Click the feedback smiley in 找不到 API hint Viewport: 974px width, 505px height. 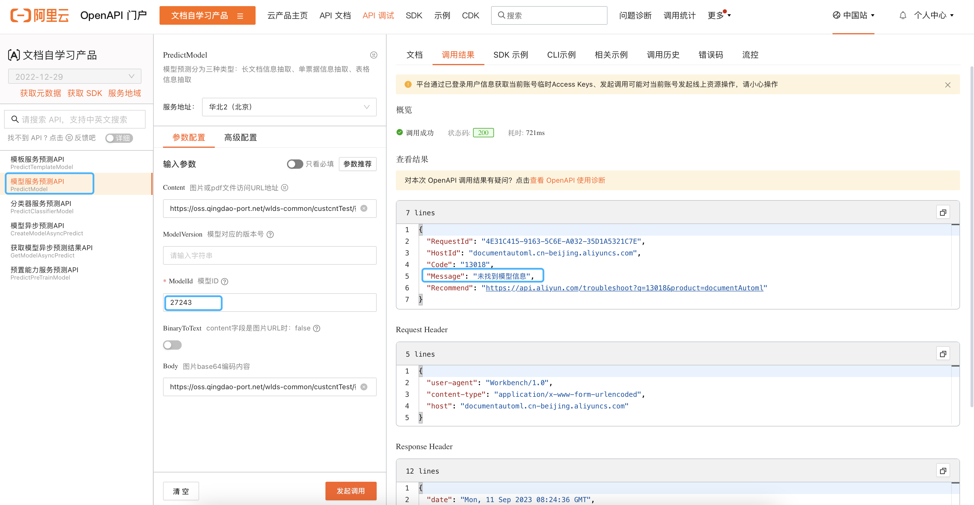pos(69,138)
